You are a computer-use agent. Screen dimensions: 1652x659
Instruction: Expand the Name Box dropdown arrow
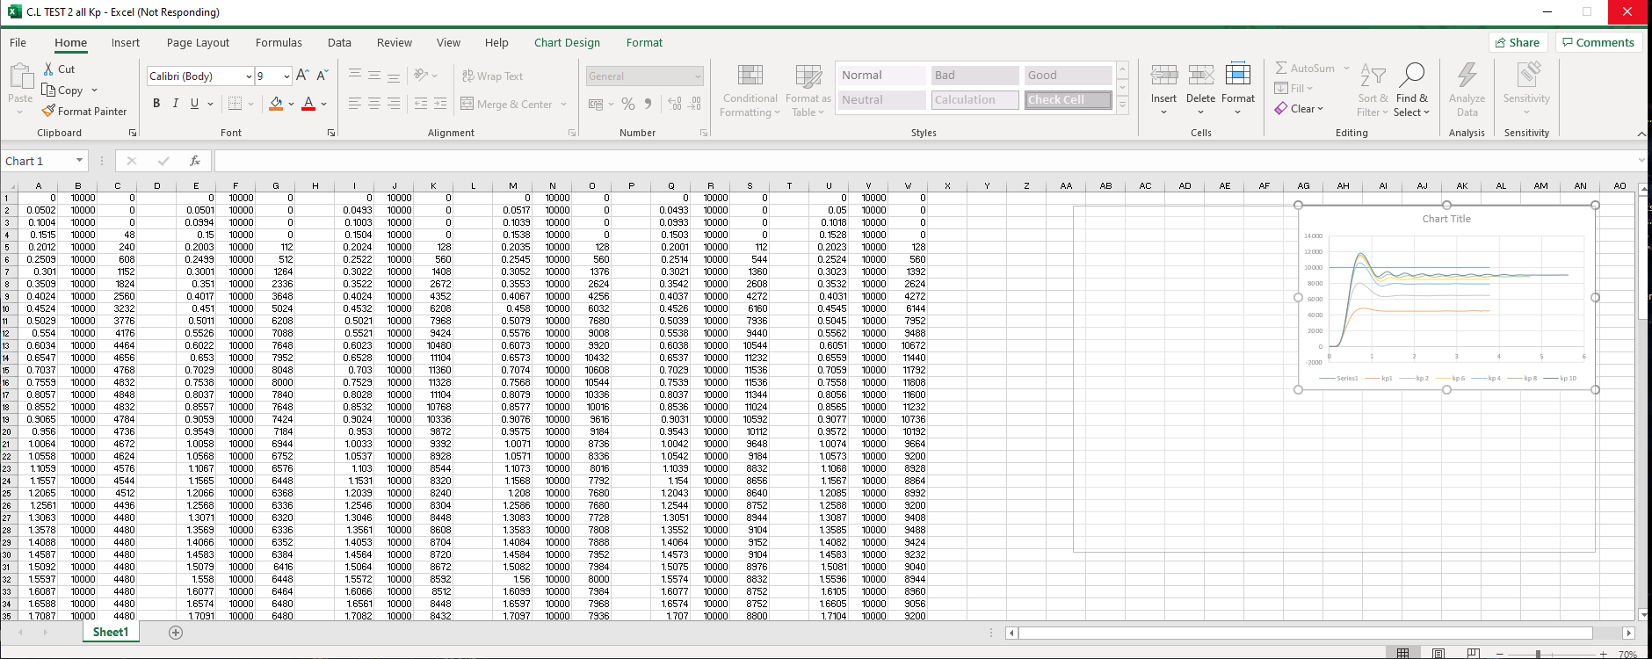(79, 161)
